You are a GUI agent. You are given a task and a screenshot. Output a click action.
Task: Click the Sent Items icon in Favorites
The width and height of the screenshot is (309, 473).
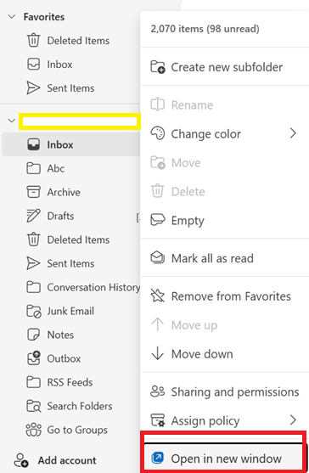[x=33, y=88]
